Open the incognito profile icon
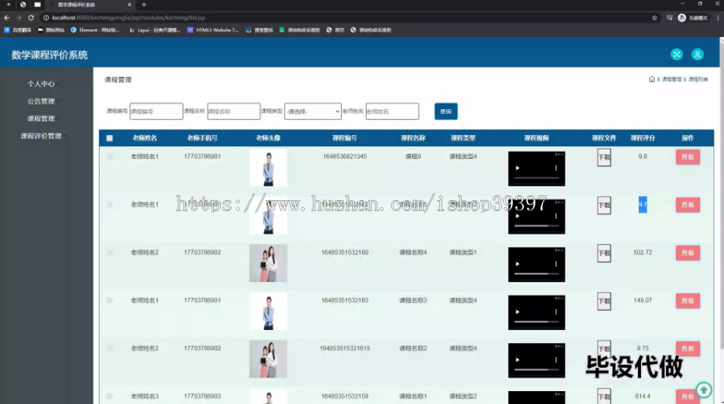The image size is (724, 404). click(x=681, y=18)
